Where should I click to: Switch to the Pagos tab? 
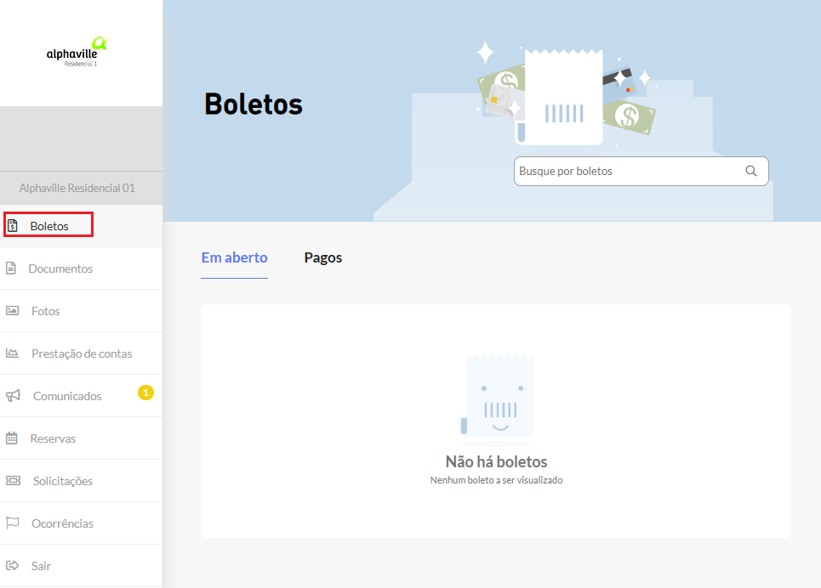[x=323, y=257]
